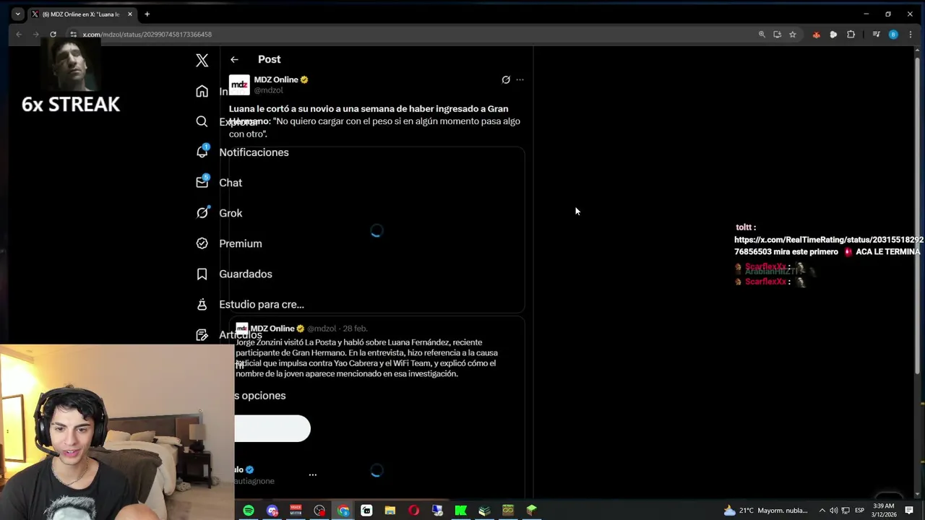Open volume control in system tray
Image resolution: width=925 pixels, height=520 pixels.
click(x=834, y=511)
